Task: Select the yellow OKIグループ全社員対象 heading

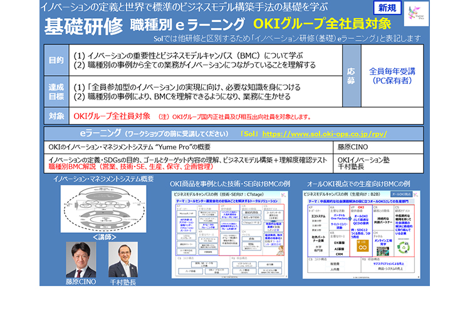Action: tap(322, 24)
